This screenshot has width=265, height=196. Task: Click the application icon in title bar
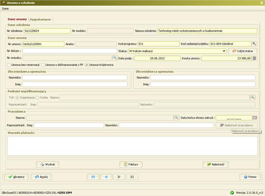point(4,3)
